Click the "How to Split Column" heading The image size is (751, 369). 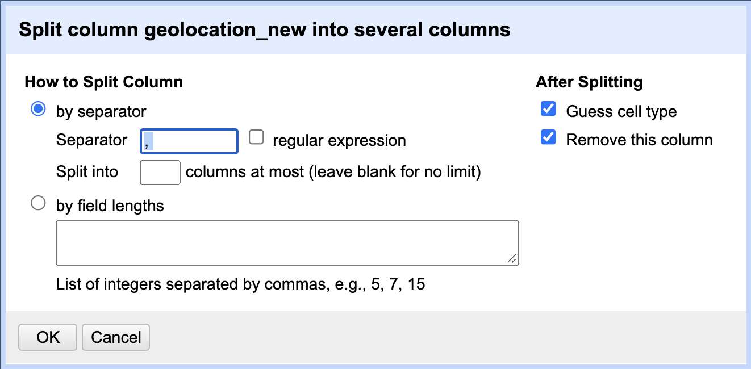(103, 82)
